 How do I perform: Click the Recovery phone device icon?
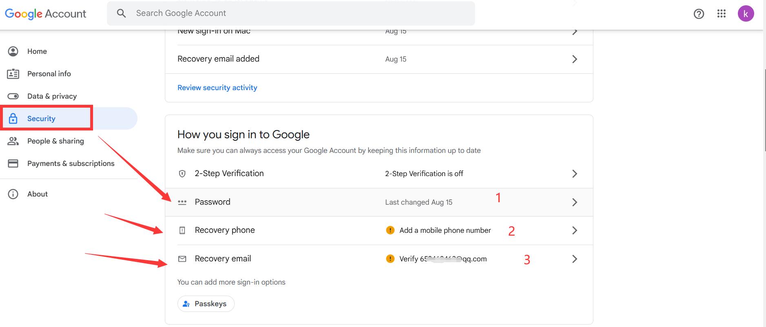[182, 230]
